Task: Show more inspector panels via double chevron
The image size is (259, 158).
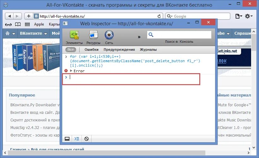Action: 139,37
